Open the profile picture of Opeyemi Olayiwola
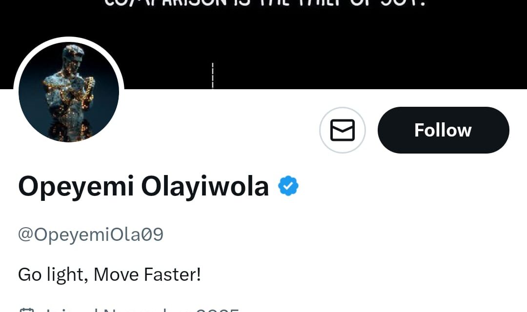The image size is (527, 312). [x=69, y=92]
